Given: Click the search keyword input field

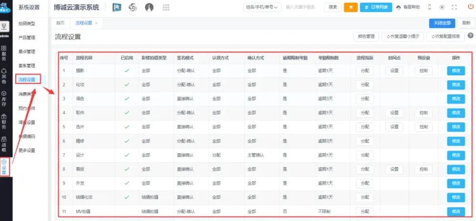Looking at the screenshot, I should click(x=302, y=7).
